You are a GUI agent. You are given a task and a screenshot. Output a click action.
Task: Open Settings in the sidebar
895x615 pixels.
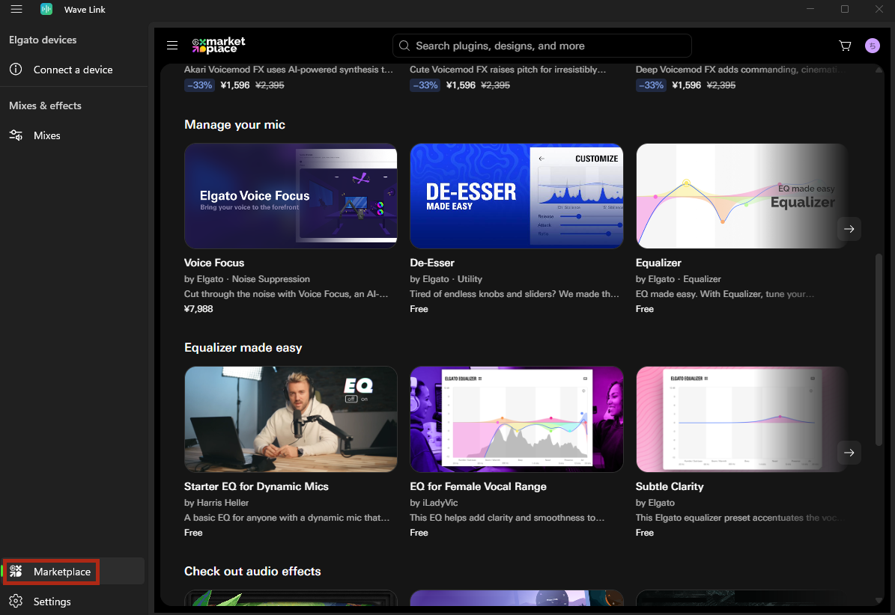(73, 602)
